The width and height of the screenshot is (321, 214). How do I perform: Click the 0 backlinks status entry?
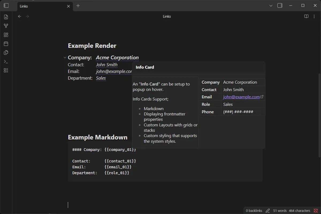254,211
